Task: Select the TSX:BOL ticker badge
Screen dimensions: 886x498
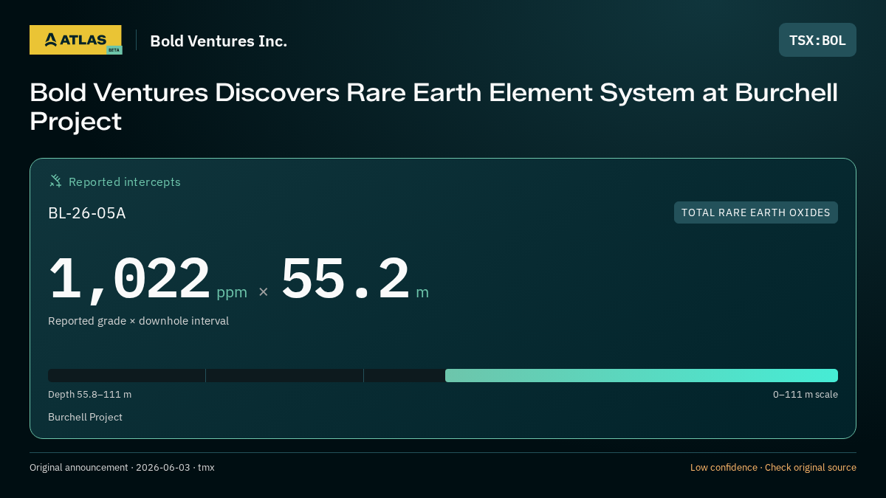Action: pos(817,40)
